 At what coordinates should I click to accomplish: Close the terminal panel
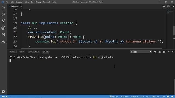pos(173,52)
